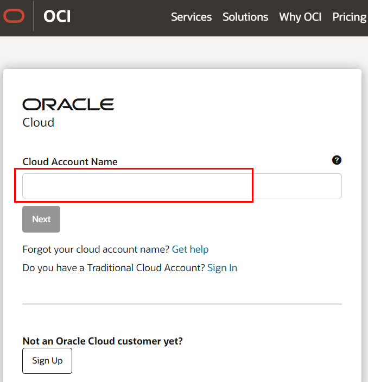Focus the Cloud Account Name field
The image size is (368, 382).
pos(182,186)
